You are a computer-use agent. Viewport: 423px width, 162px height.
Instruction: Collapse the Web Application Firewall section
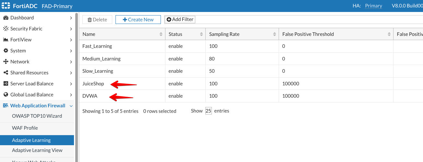coord(71,106)
